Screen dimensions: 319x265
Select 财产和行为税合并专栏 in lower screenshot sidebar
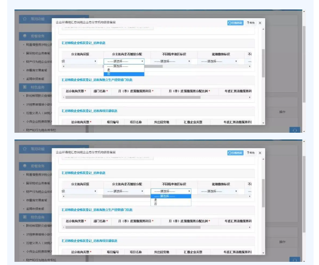click(x=41, y=260)
